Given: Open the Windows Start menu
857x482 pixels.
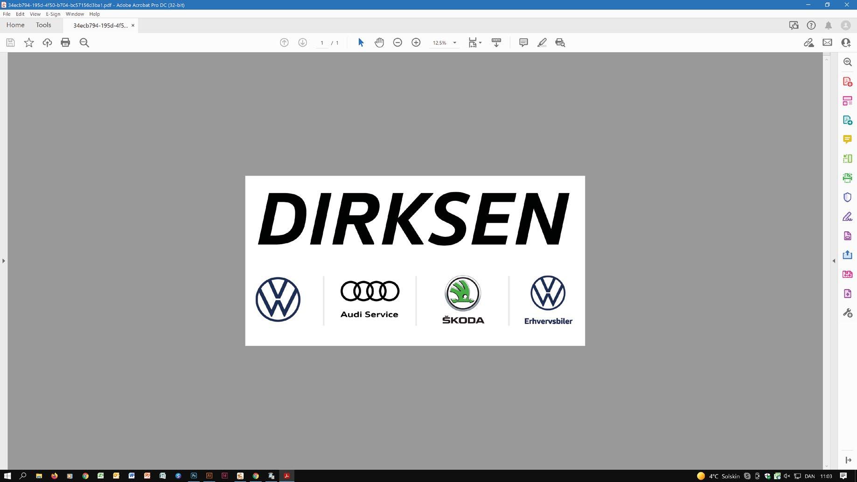Looking at the screenshot, I should pos(7,476).
